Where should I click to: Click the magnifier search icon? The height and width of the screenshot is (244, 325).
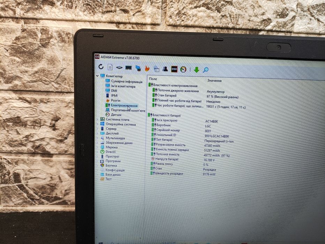(x=206, y=70)
